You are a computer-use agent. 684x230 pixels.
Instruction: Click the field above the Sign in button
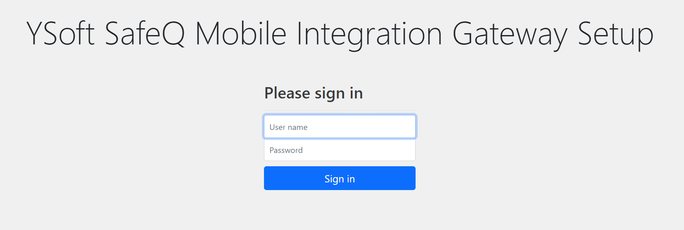(x=340, y=150)
